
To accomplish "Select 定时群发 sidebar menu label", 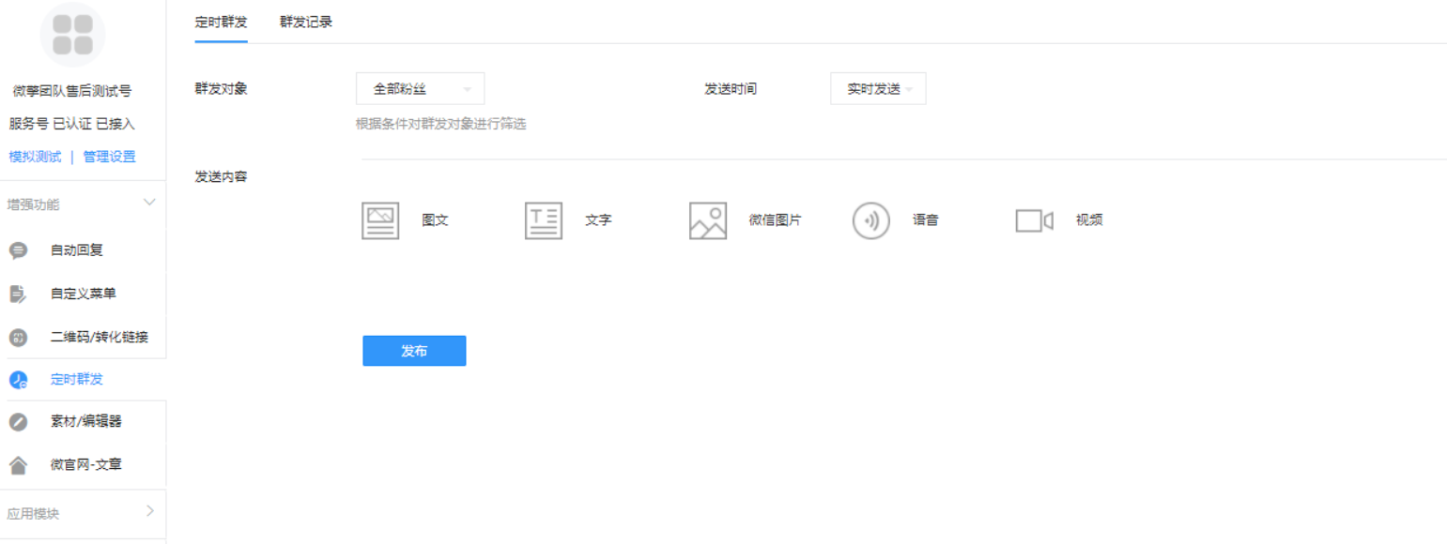I will coord(77,380).
